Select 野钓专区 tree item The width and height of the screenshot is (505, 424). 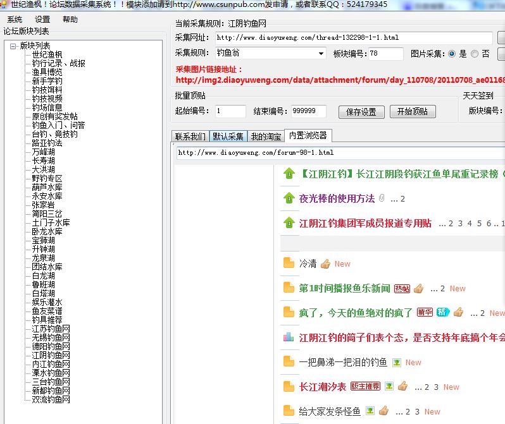47,178
